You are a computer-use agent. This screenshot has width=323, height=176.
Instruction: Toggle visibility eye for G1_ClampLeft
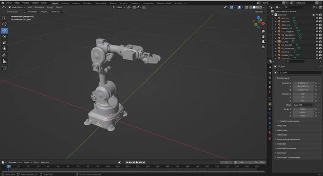[x=317, y=31]
